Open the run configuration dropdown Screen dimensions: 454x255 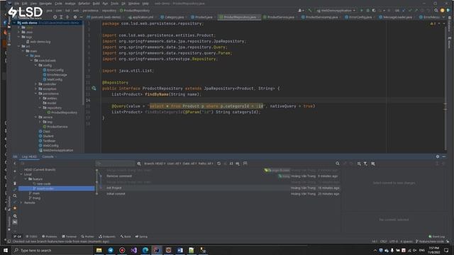click(x=336, y=11)
